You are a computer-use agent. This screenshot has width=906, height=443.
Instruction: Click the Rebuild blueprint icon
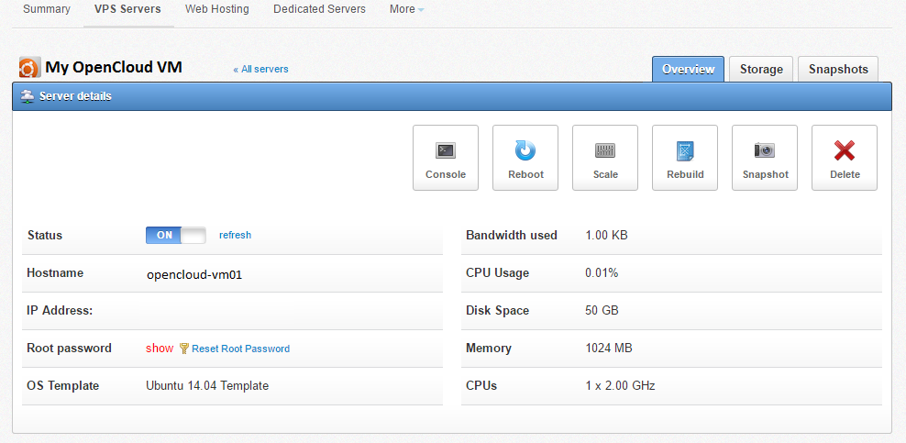point(685,150)
